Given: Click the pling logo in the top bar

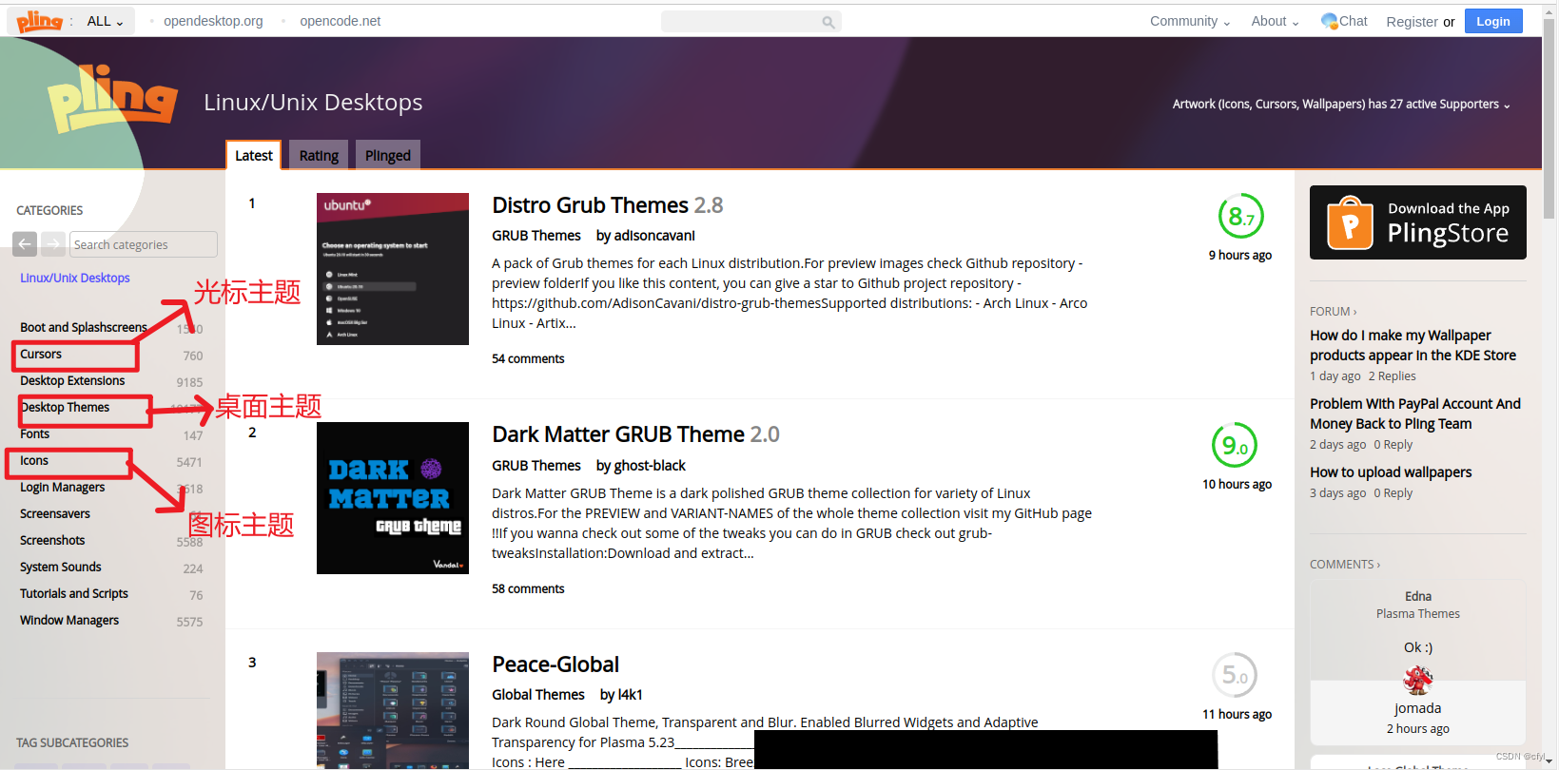Looking at the screenshot, I should click(x=39, y=20).
